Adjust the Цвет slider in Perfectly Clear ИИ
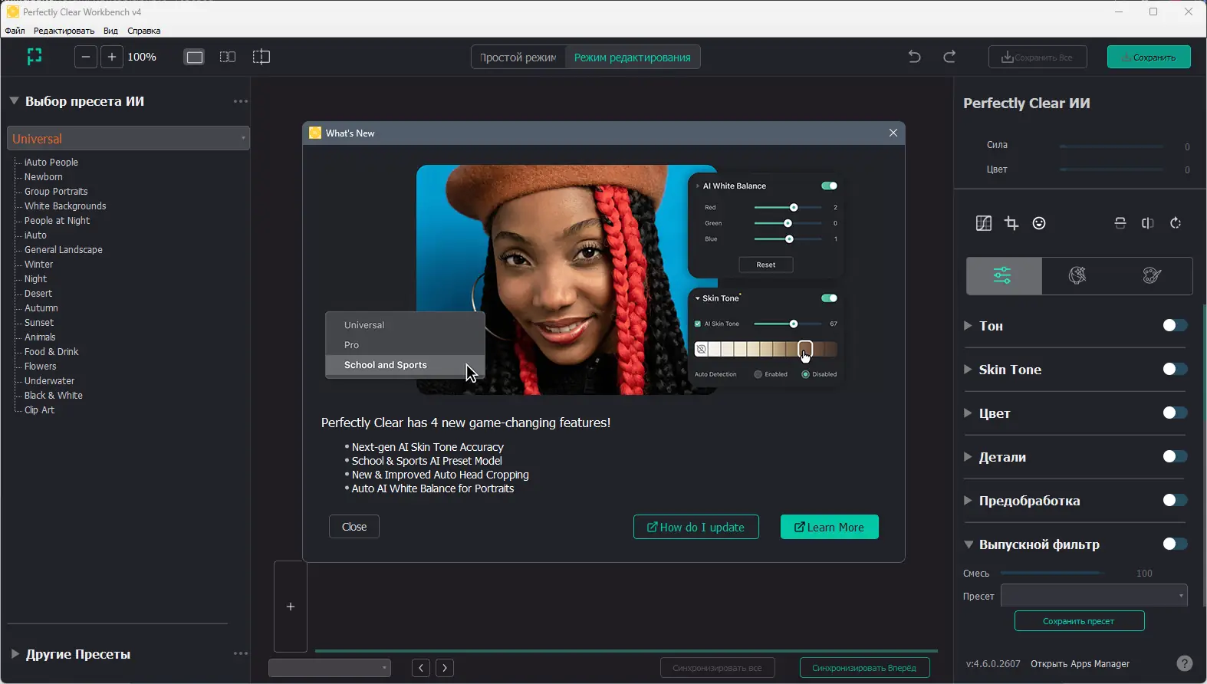 (x=1112, y=169)
